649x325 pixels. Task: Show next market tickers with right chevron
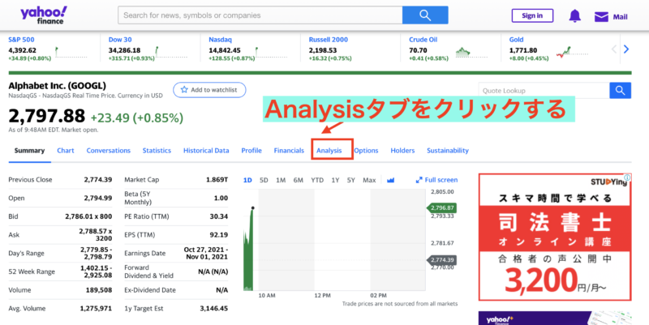point(626,49)
